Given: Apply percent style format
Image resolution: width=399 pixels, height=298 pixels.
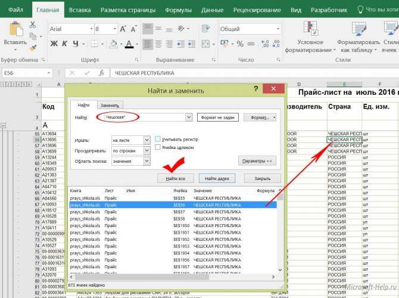Looking at the screenshot, I should (x=240, y=44).
